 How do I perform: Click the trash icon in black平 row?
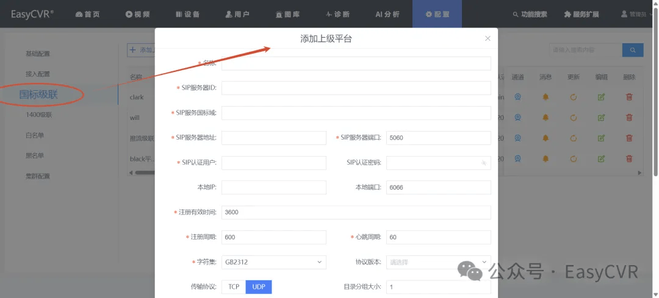[x=629, y=158]
